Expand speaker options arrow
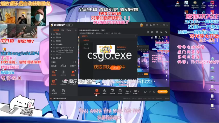219x123 pixels. 139,91
